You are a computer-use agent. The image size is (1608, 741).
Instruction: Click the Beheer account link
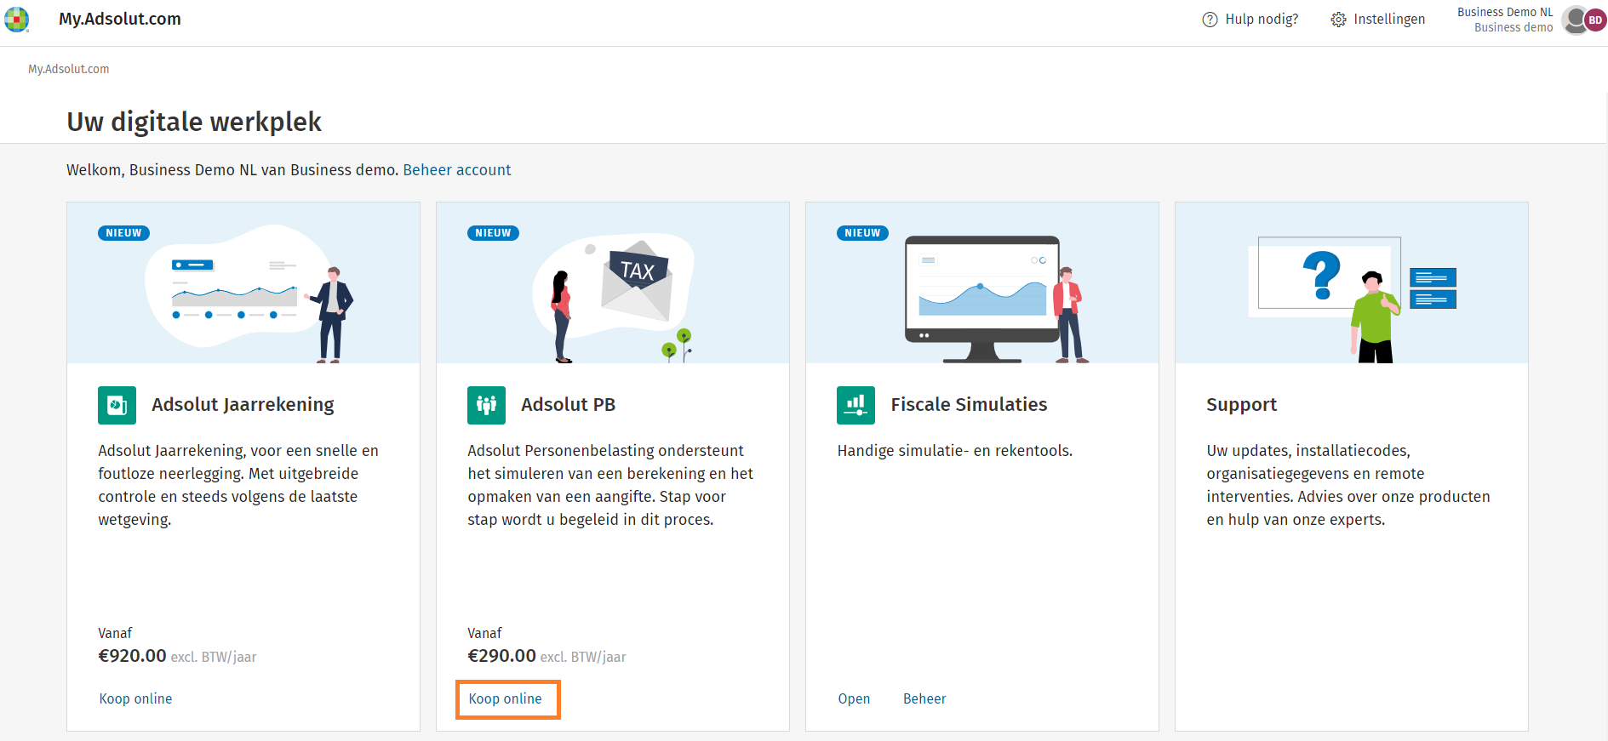pyautogui.click(x=457, y=170)
